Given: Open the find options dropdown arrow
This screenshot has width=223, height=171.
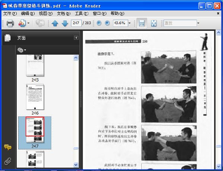Looking at the screenshot, I should coord(198,23).
